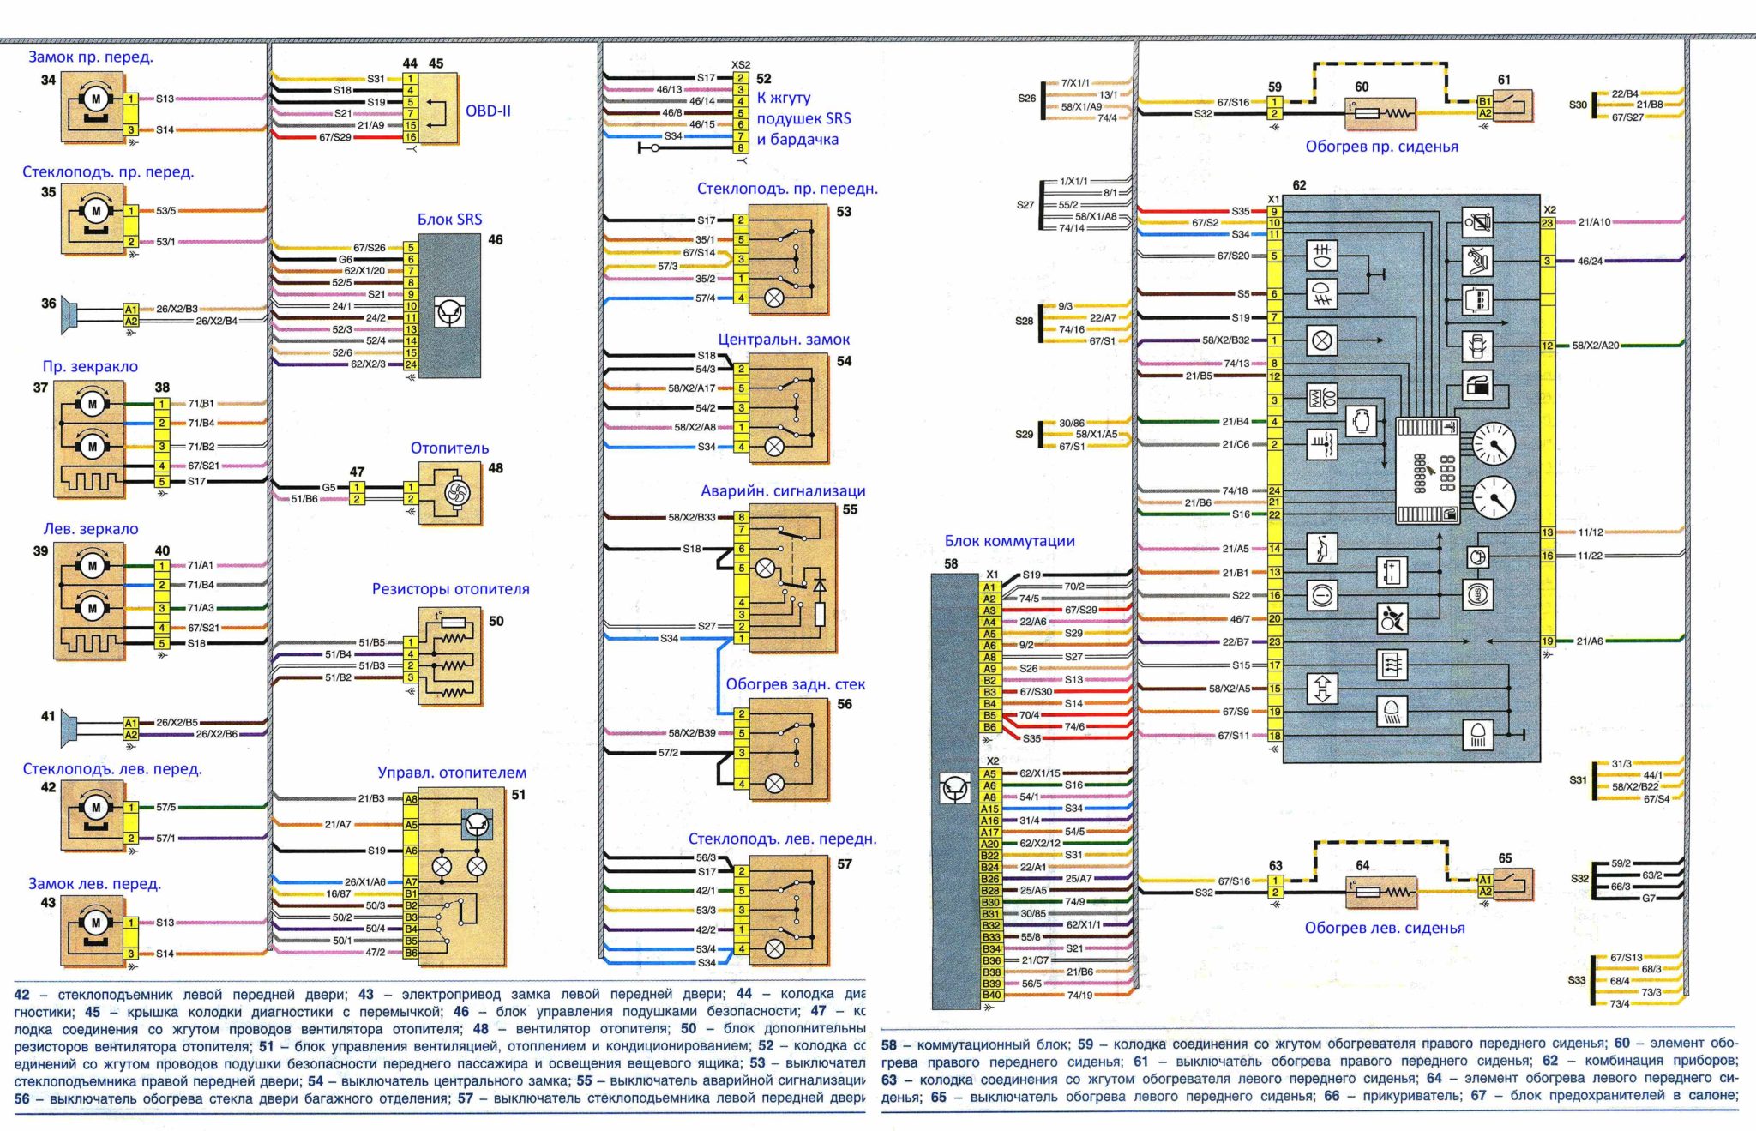Click the Блок коммутации title

click(1009, 541)
